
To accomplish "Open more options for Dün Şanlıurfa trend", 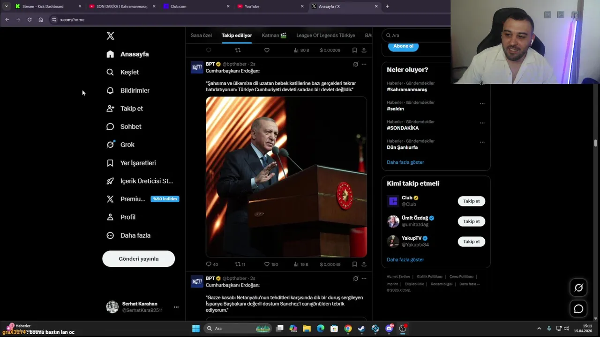I will tap(482, 142).
